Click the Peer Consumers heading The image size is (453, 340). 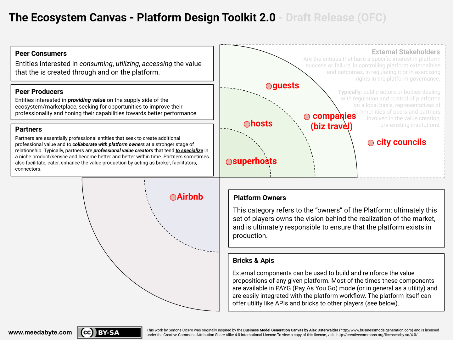41,54
